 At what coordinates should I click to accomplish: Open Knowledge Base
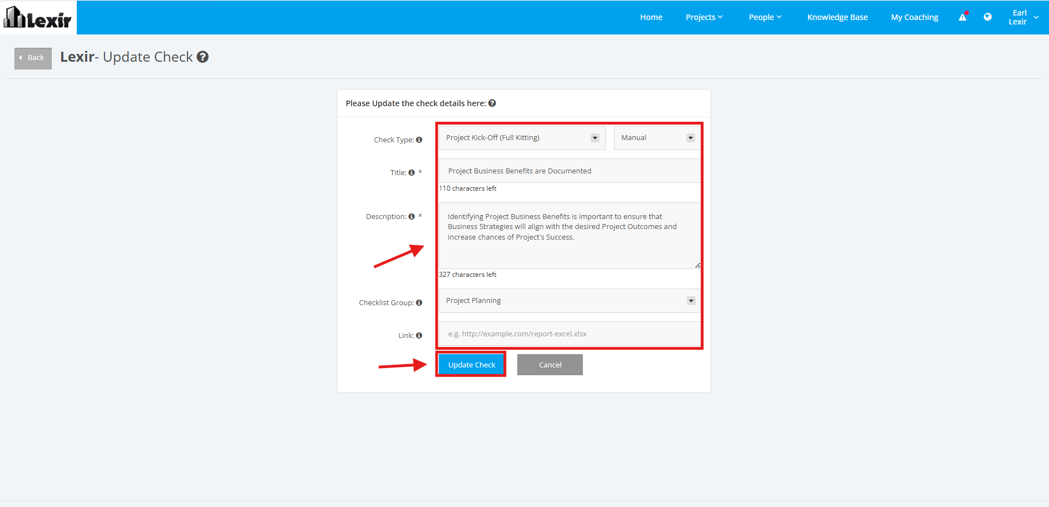(x=838, y=17)
